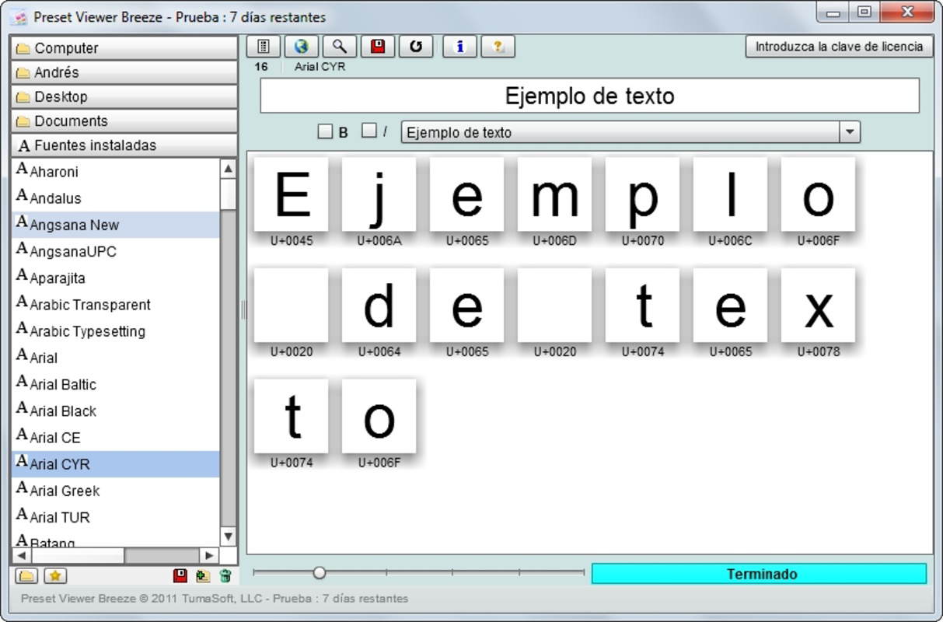Open the blue info icon
This screenshot has width=943, height=622.
pyautogui.click(x=460, y=47)
